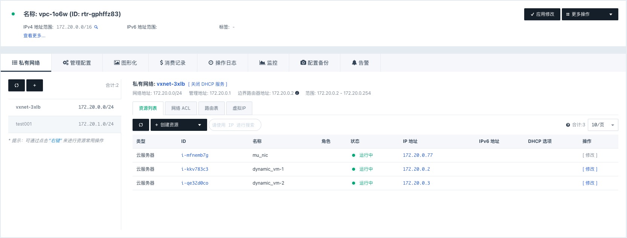
Task: Click the 查看更多 link
Action: [34, 36]
